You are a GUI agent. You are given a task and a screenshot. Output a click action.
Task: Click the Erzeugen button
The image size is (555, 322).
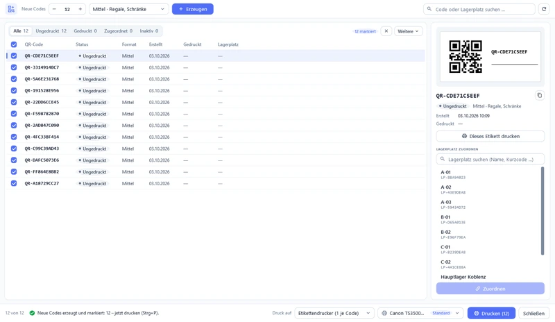[193, 9]
